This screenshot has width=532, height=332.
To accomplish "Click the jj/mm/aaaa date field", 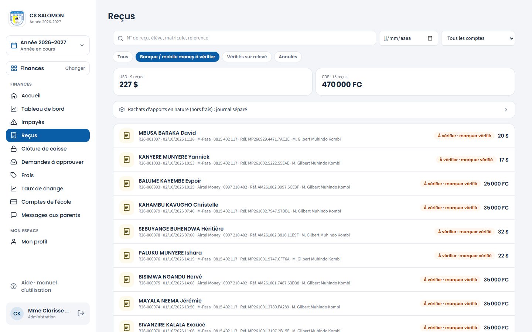I will 408,38.
